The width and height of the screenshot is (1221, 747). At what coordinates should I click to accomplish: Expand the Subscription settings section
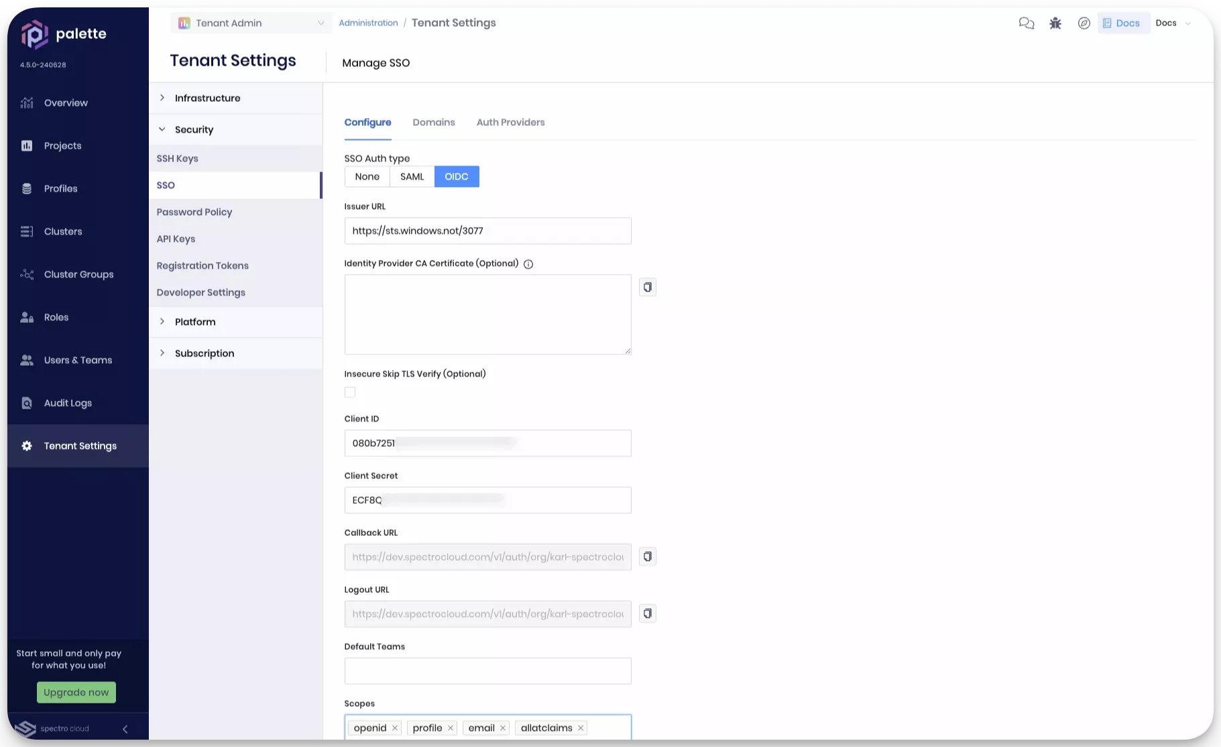[x=204, y=354]
